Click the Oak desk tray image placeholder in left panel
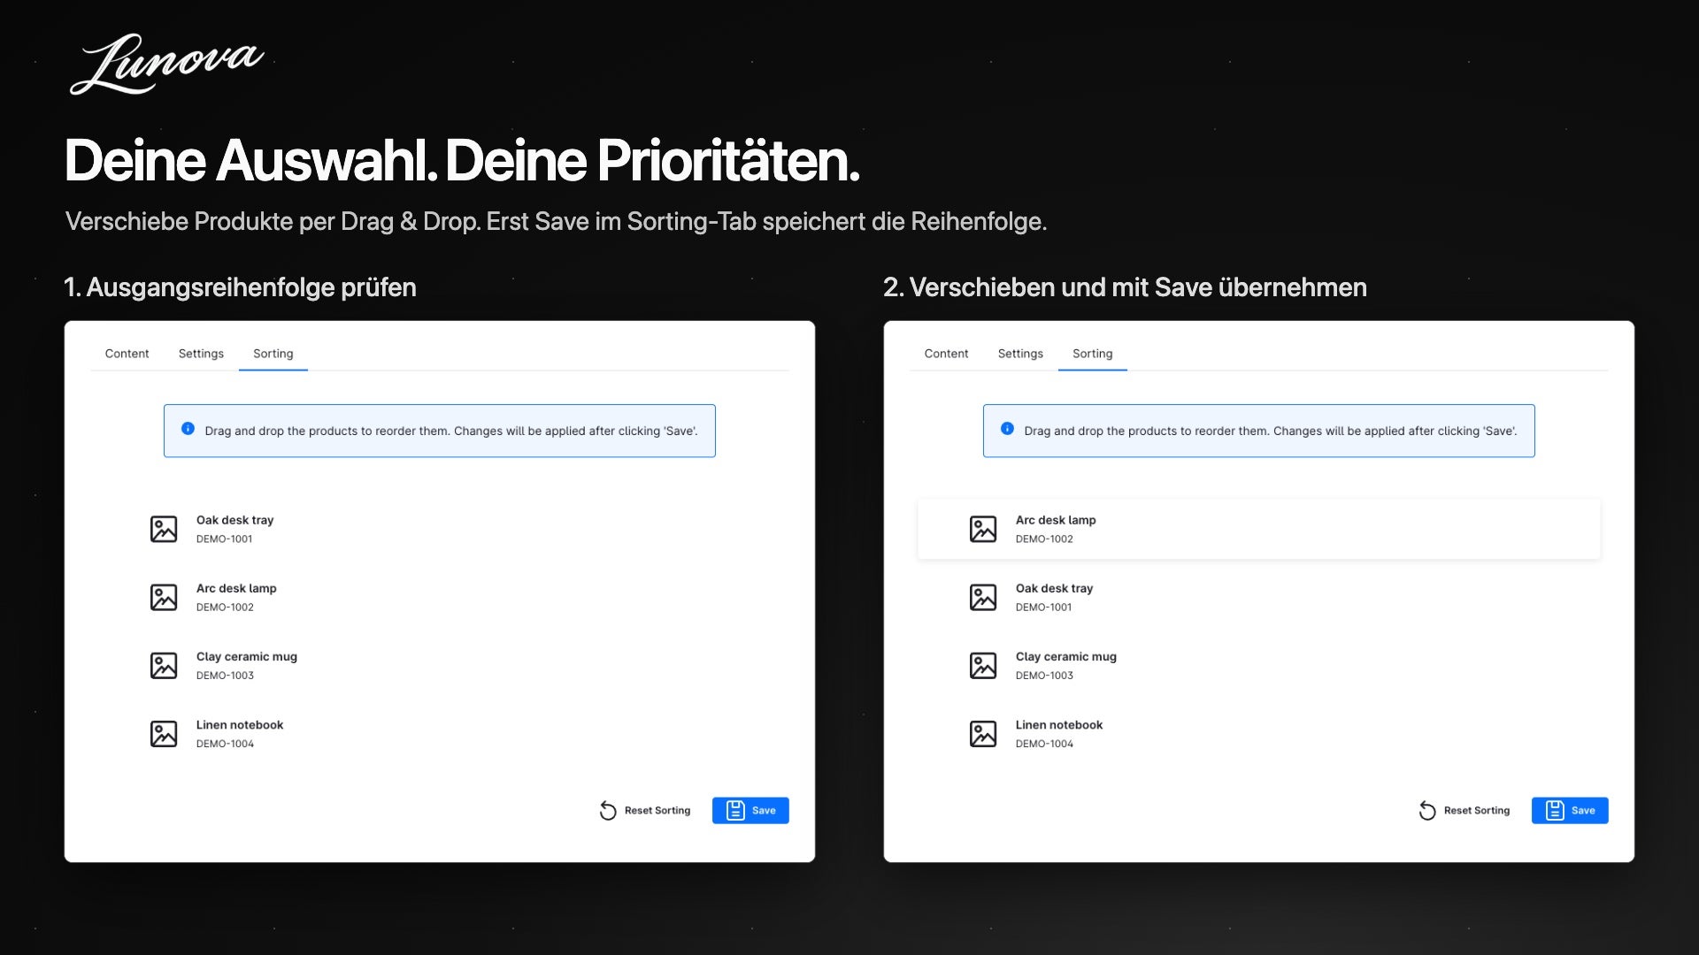Image resolution: width=1699 pixels, height=955 pixels. [x=164, y=529]
